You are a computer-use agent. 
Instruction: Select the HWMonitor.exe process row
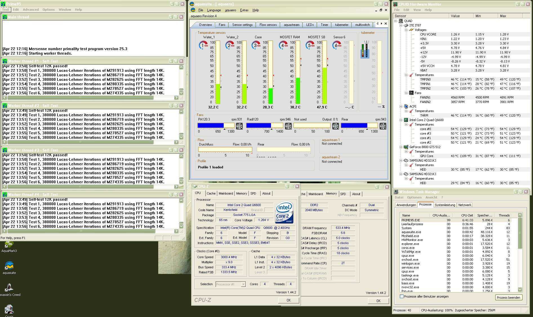click(459, 240)
